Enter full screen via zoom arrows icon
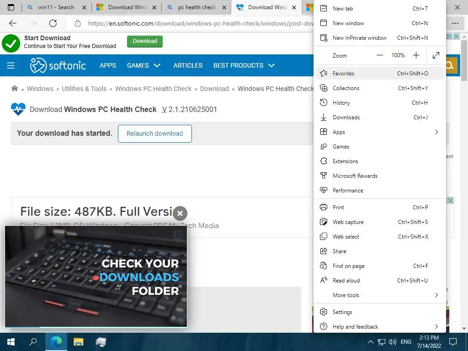This screenshot has height=351, width=468. click(x=436, y=55)
